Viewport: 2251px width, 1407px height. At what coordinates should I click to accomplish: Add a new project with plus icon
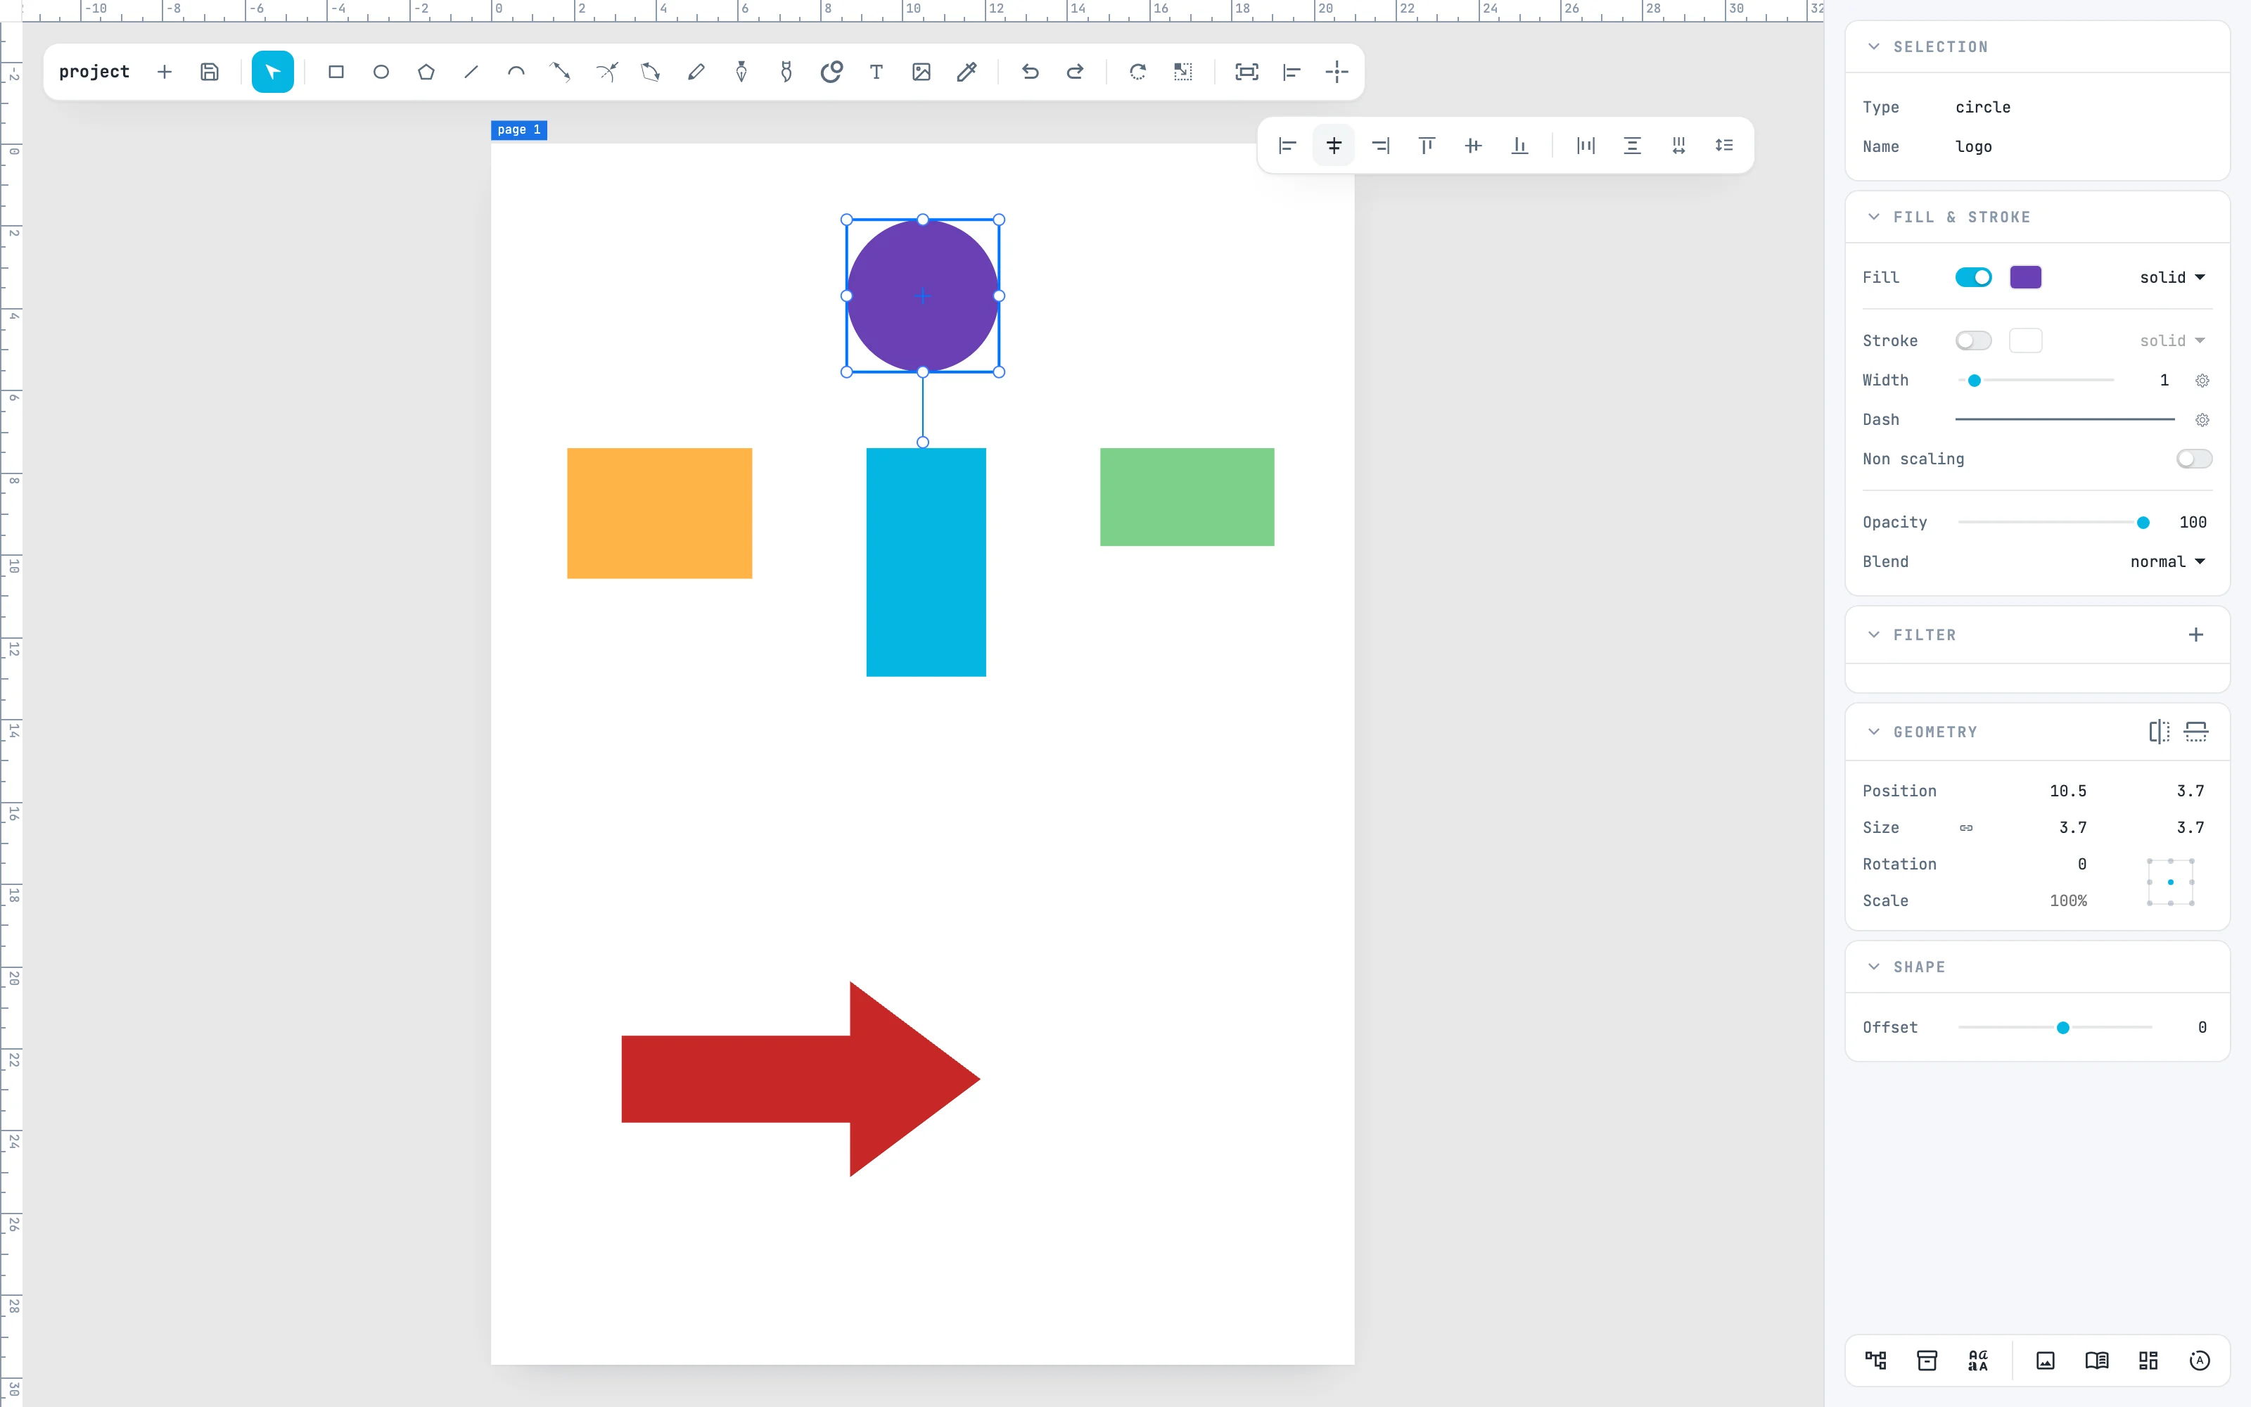(165, 72)
